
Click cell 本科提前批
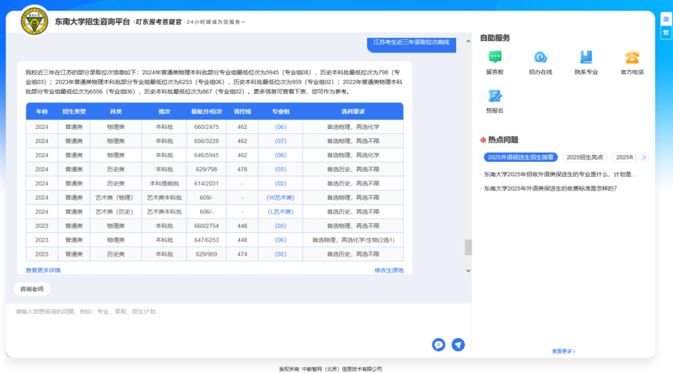164,184
